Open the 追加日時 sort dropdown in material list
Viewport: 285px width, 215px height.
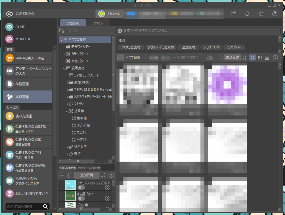[x=232, y=58]
